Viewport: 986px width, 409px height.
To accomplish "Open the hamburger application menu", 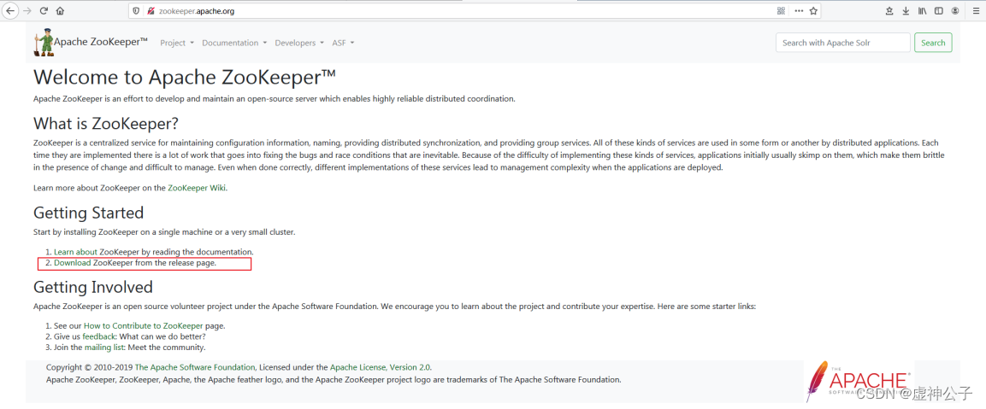I will point(975,11).
